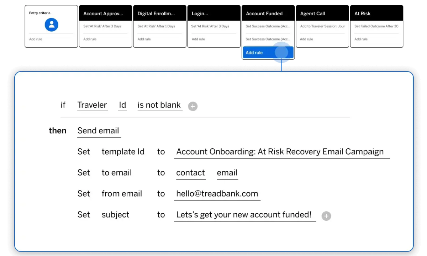This screenshot has width=427, height=256.
Task: Add condition with plus after 'is not blank'
Action: (193, 106)
